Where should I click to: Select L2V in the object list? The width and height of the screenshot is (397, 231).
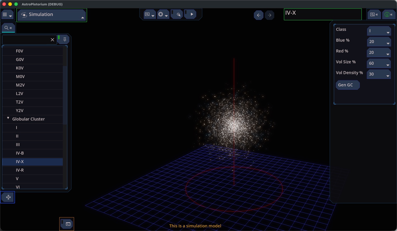coord(33,94)
